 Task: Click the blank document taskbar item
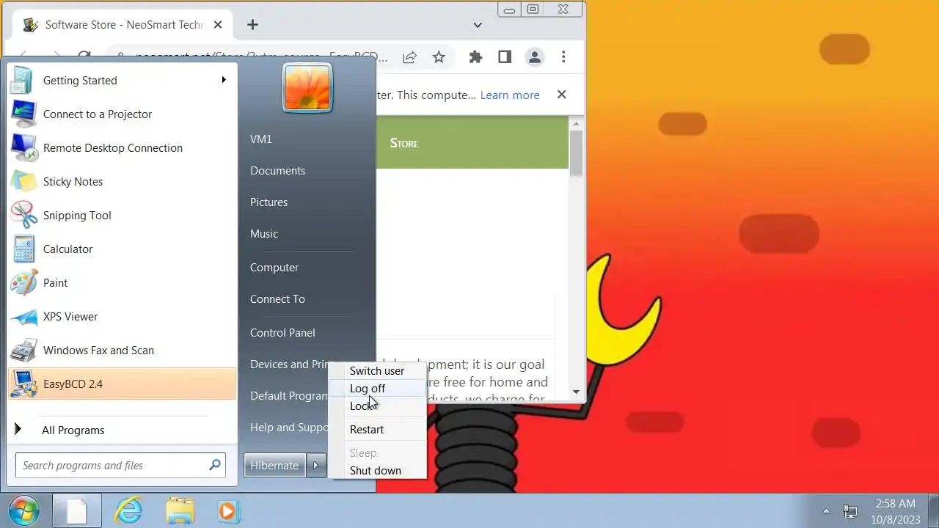78,510
